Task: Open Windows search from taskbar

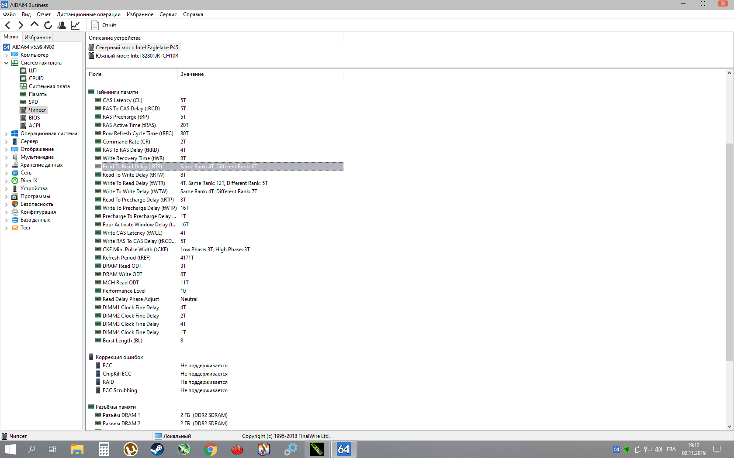Action: click(31, 449)
